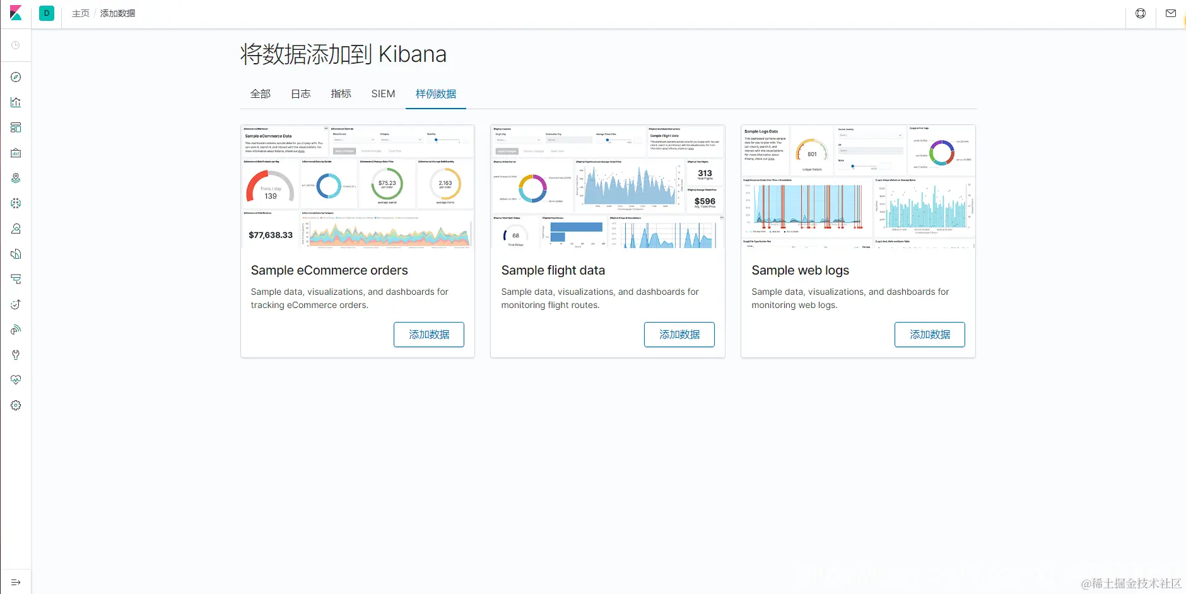Click the 添加数据 breadcrumb
This screenshot has height=594, width=1186.
tap(117, 13)
